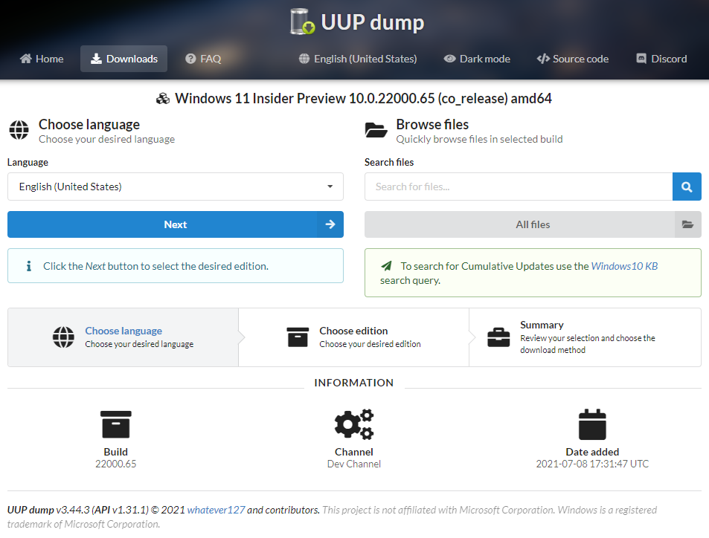Viewport: 709px width, 538px height.
Task: Open English (United States) language menu
Action: pos(358,59)
